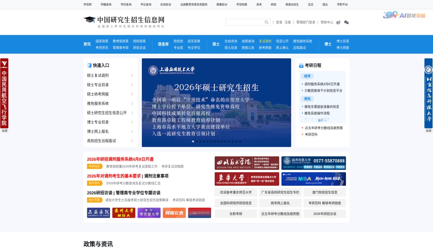Click the magnifier icon in the search box

click(x=266, y=22)
